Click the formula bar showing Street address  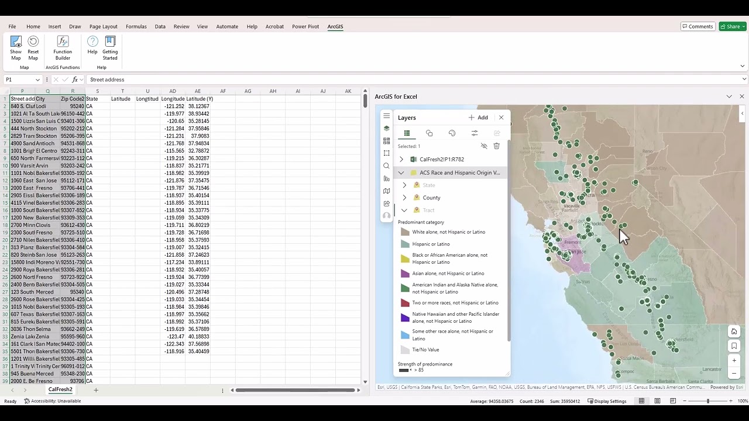tap(413, 80)
